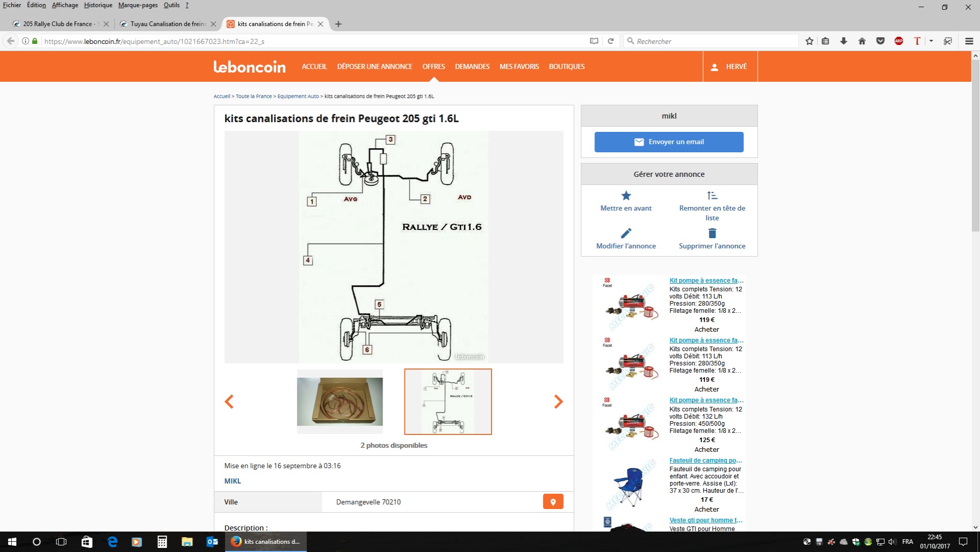Click the 'Remonter en tête de liste' icon

point(711,196)
